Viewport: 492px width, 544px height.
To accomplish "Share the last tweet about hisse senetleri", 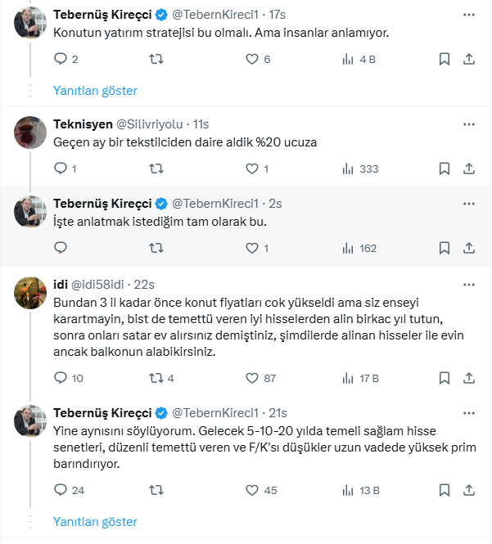I will [469, 490].
